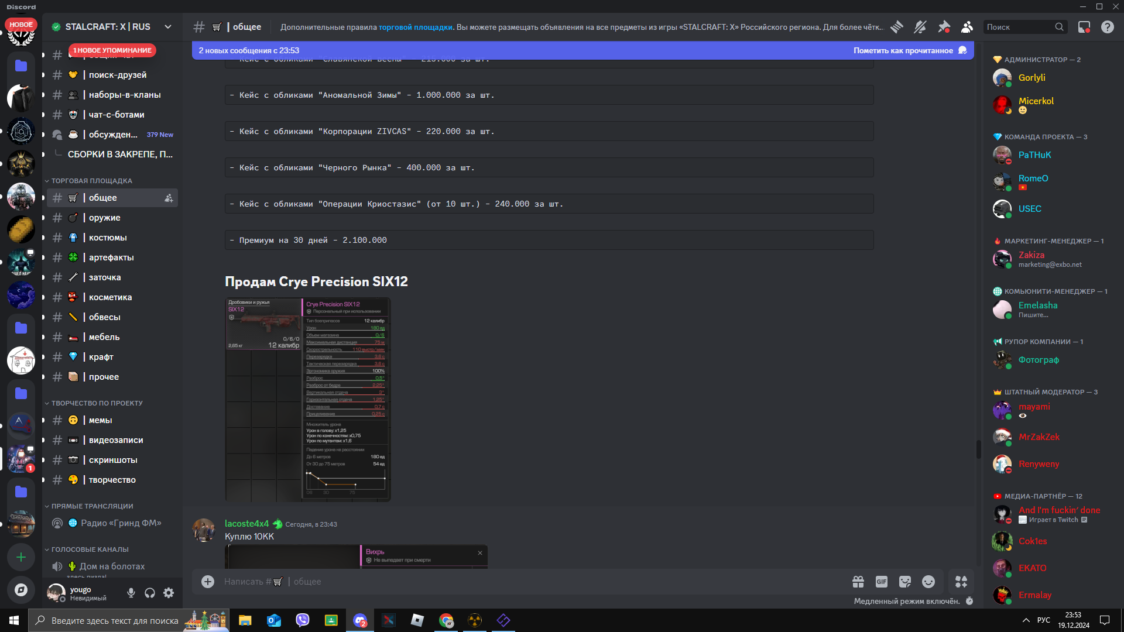Open pinned messages icon

(944, 27)
